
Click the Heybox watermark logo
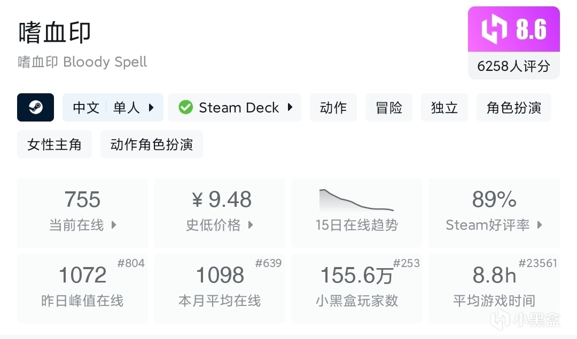[x=501, y=319]
